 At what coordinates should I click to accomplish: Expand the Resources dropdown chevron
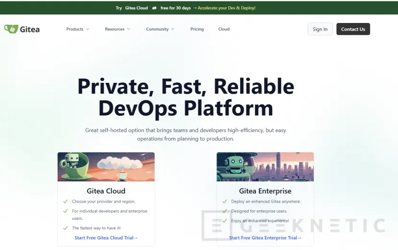[129, 29]
